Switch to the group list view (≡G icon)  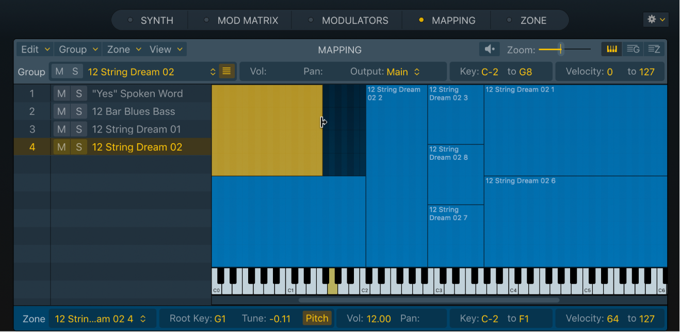coord(633,48)
